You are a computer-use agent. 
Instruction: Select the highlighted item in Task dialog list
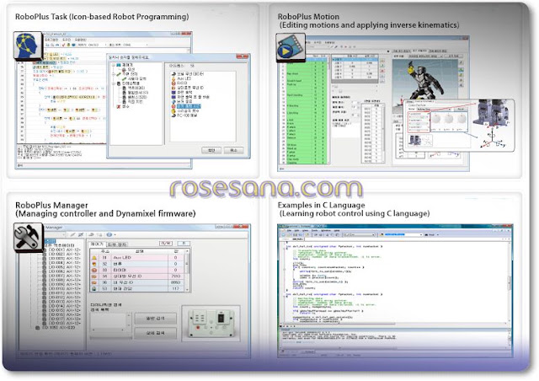(189, 107)
